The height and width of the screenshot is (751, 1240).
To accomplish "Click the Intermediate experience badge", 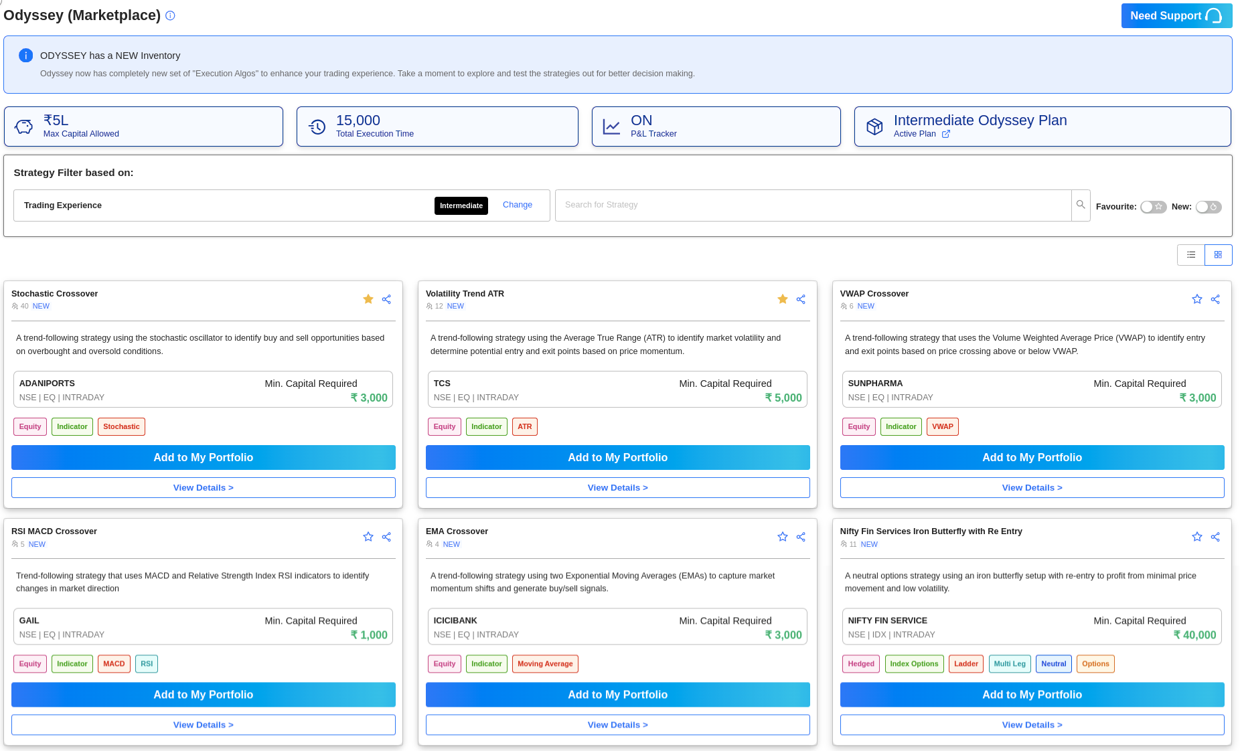I will [461, 205].
